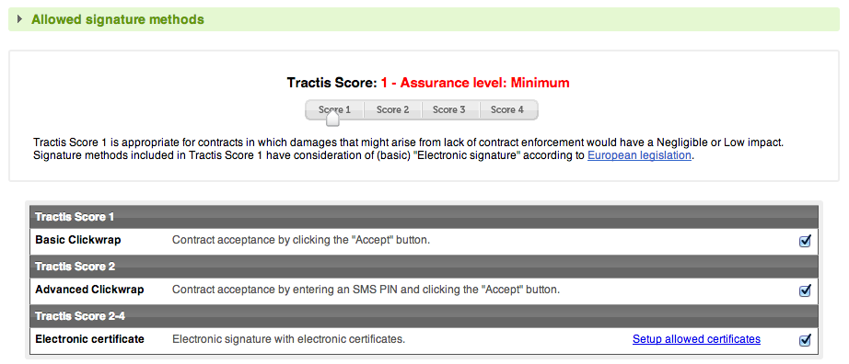Select Score 2 on the slider
The width and height of the screenshot is (849, 364).
click(x=392, y=109)
